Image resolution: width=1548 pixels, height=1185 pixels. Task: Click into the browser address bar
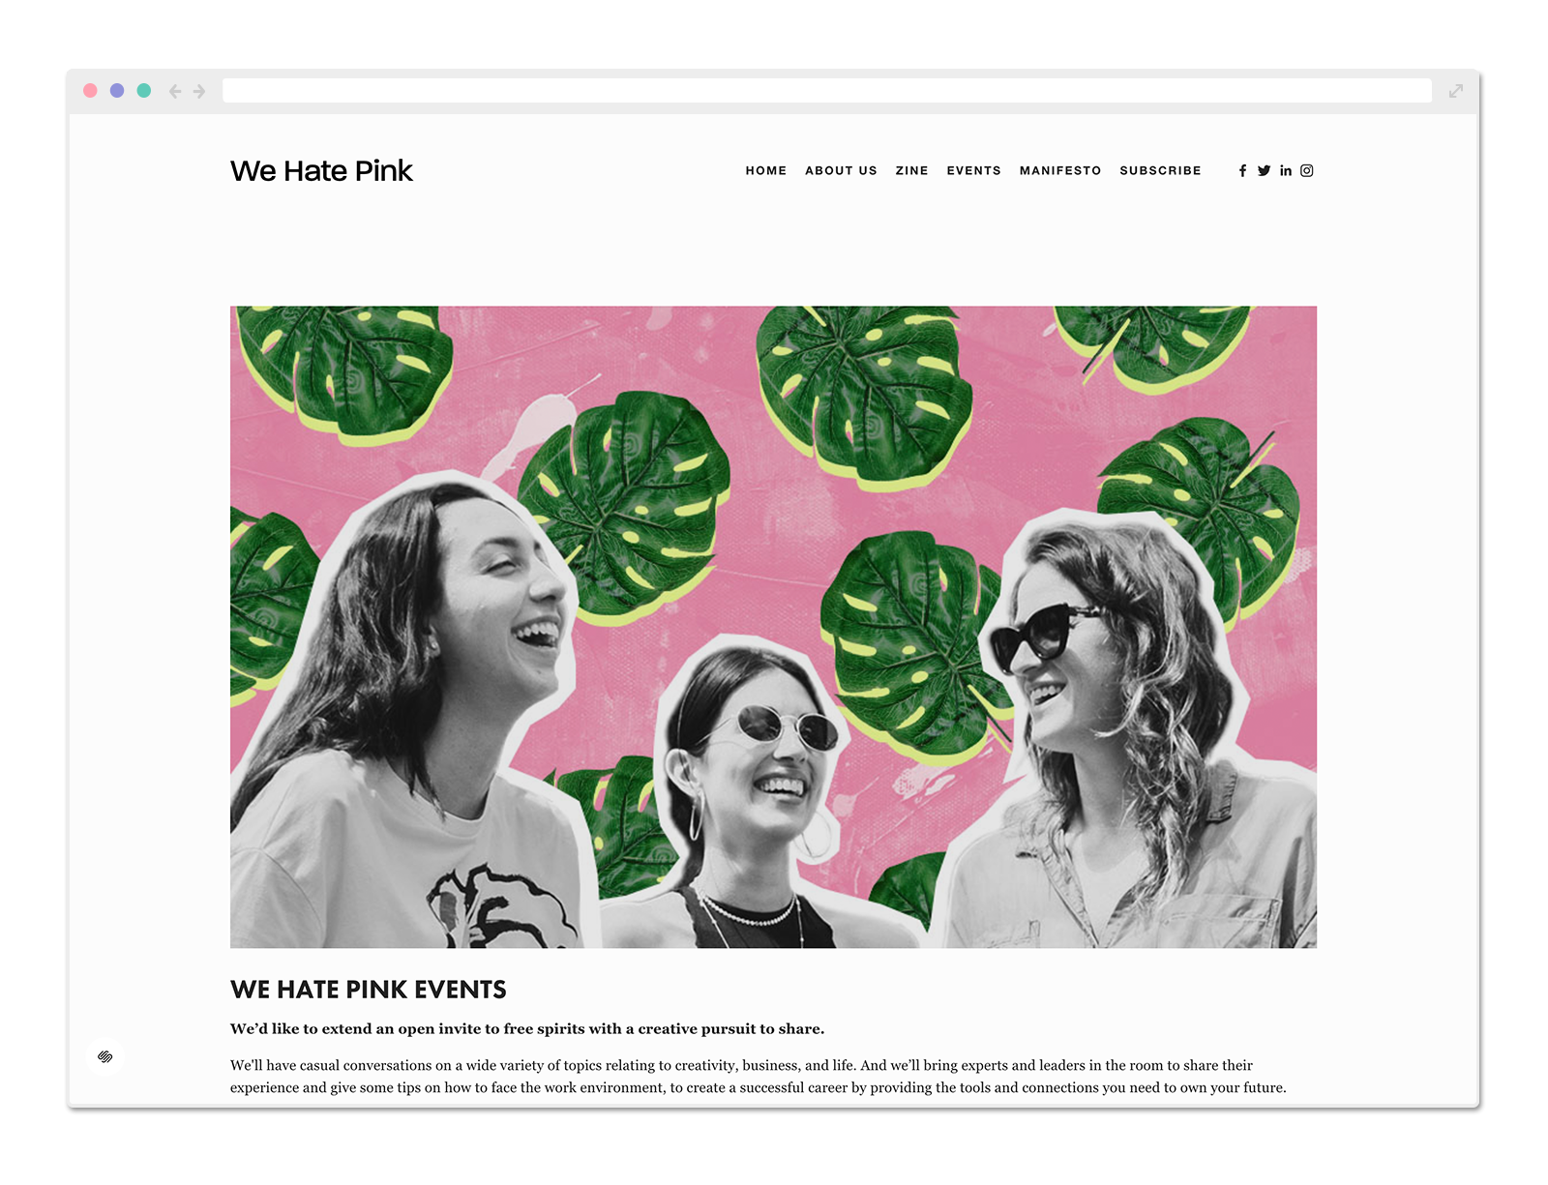point(827,91)
